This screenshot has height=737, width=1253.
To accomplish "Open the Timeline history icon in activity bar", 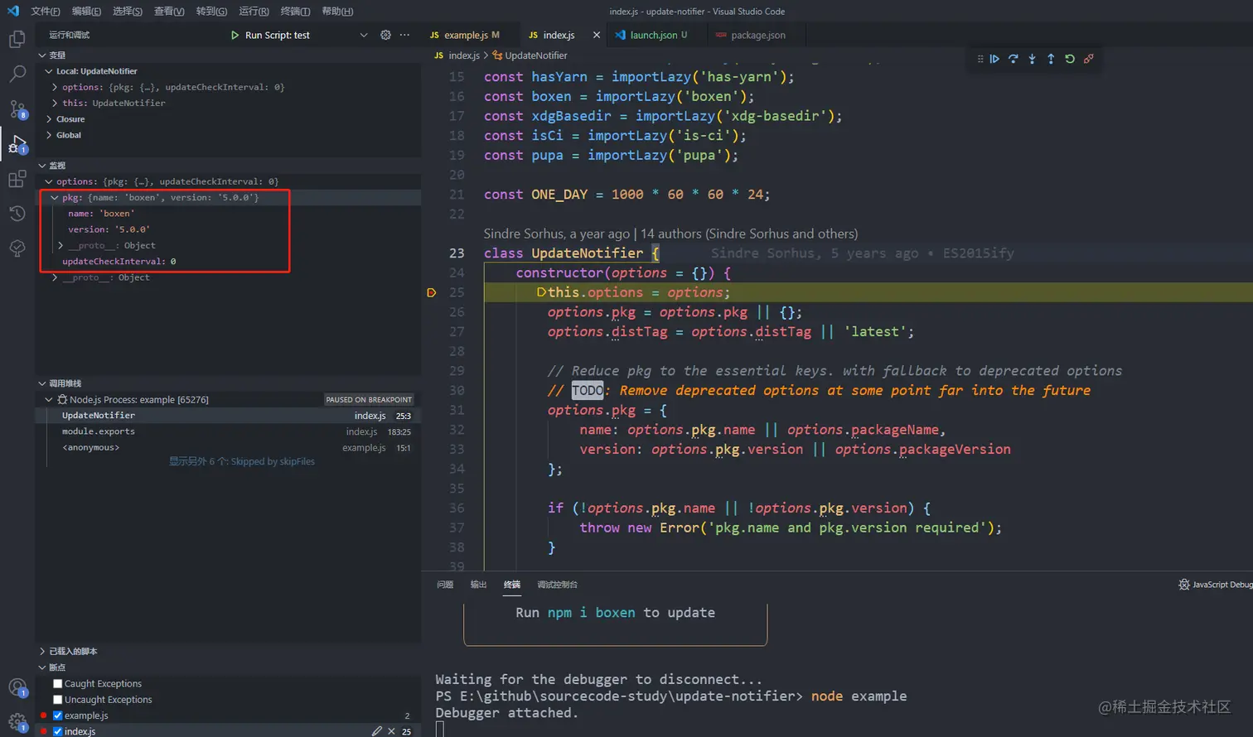I will [17, 214].
